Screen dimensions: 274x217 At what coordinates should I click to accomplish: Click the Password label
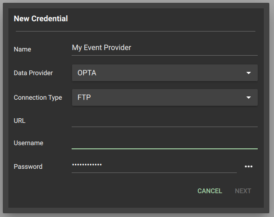(x=28, y=166)
